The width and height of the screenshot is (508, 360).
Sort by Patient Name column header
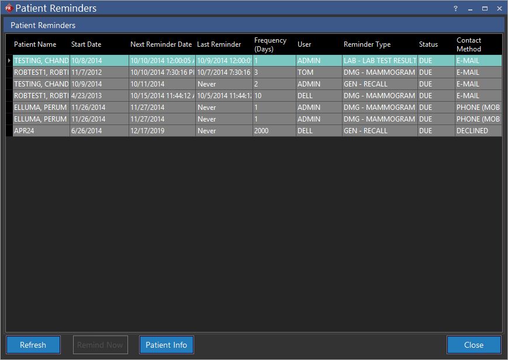35,44
